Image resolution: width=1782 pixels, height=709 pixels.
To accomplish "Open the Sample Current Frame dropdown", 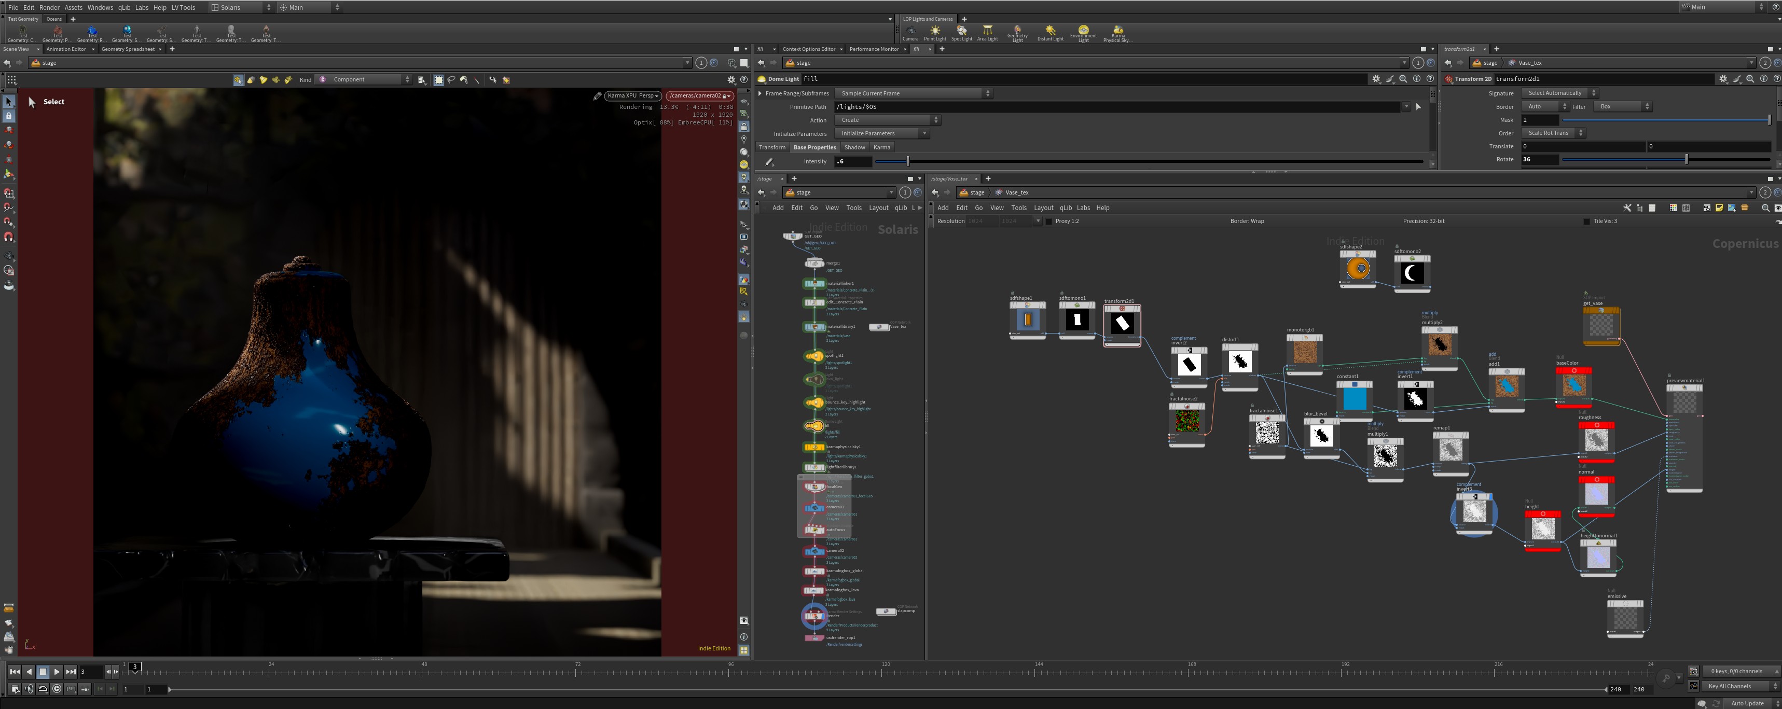I will (x=913, y=93).
